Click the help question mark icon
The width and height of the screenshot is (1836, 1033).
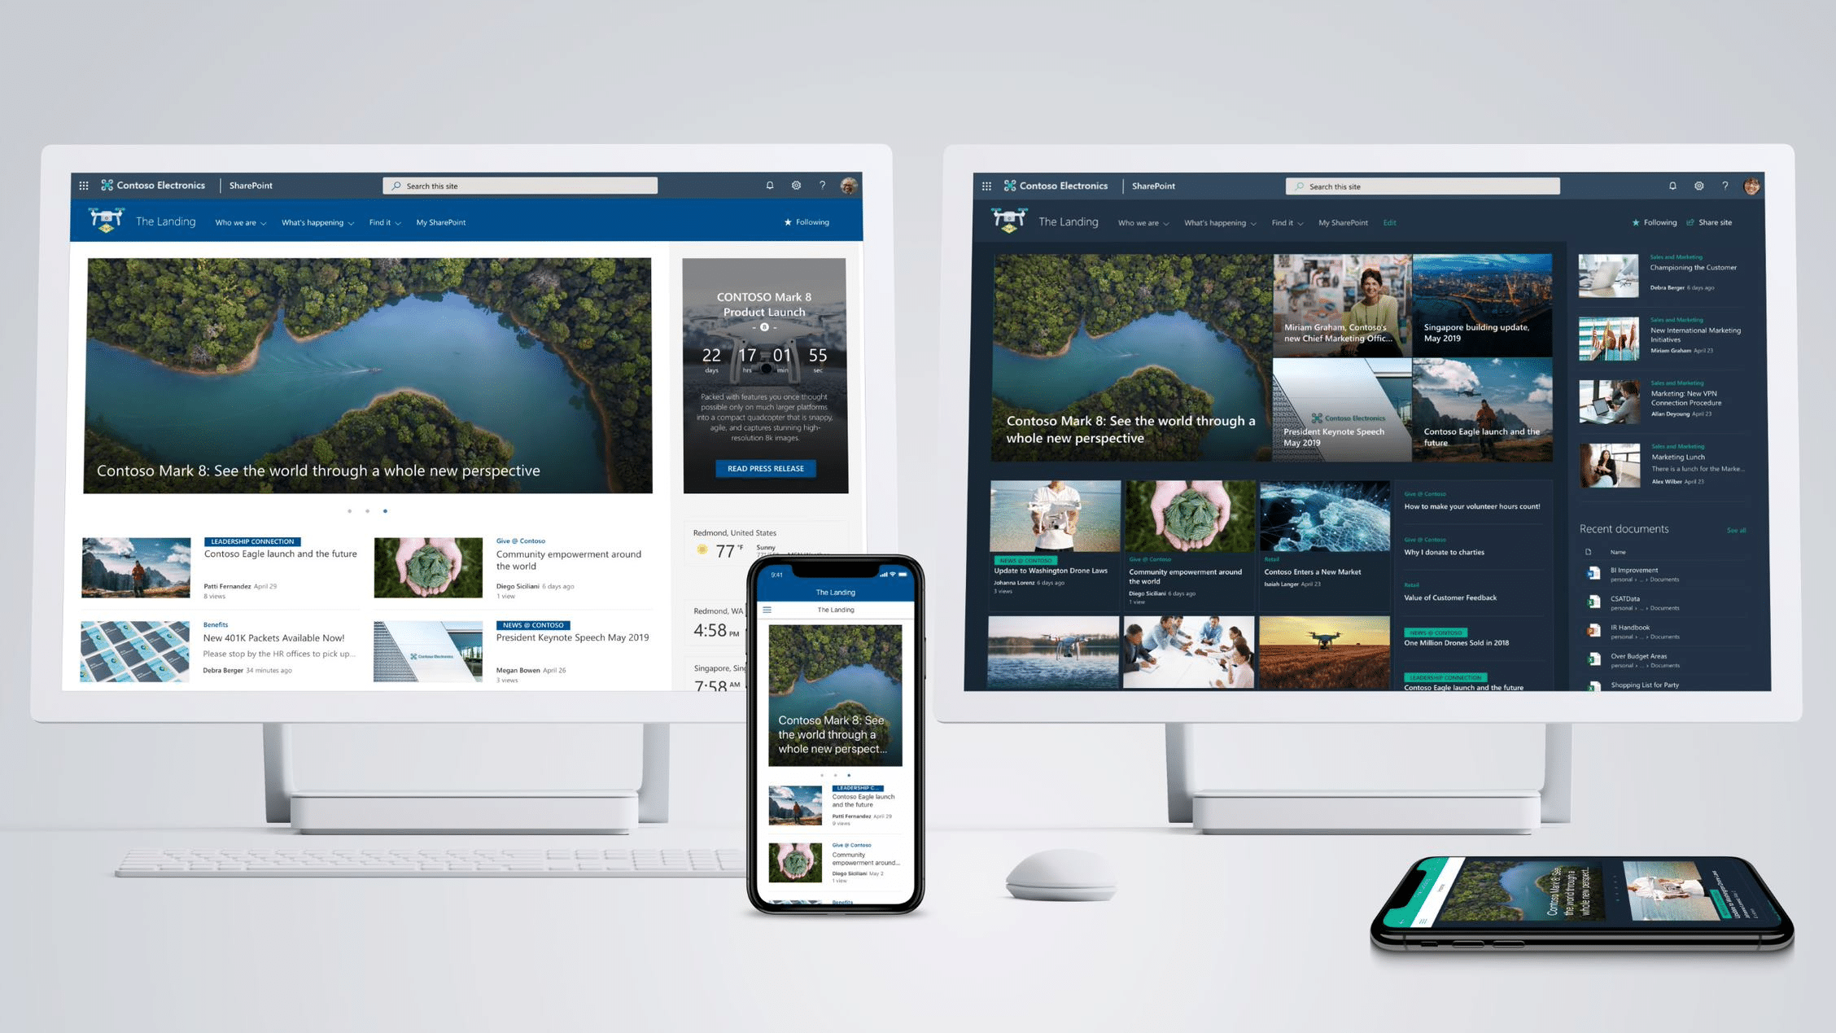point(821,186)
